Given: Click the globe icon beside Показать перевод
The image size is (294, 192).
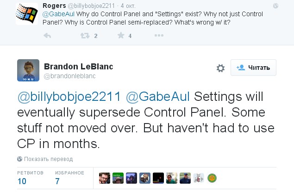Looking at the screenshot, I should click(x=19, y=159).
